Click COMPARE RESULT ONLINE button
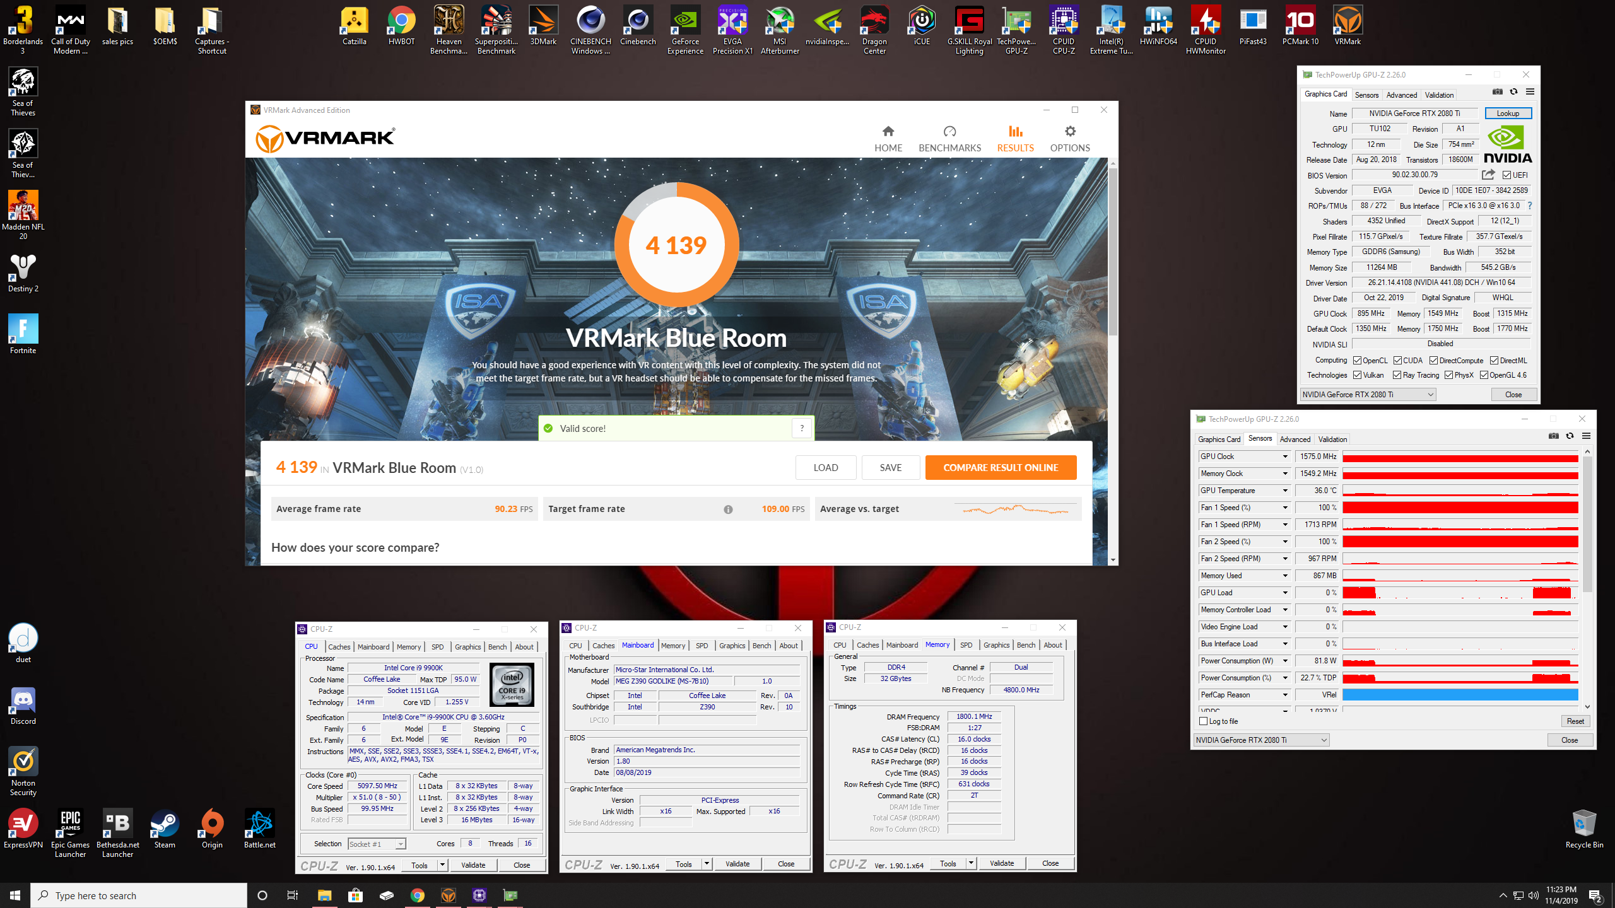1615x908 pixels. (x=1001, y=468)
